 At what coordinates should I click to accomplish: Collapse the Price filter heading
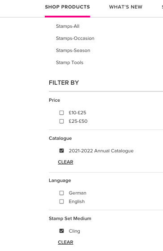pos(54,100)
